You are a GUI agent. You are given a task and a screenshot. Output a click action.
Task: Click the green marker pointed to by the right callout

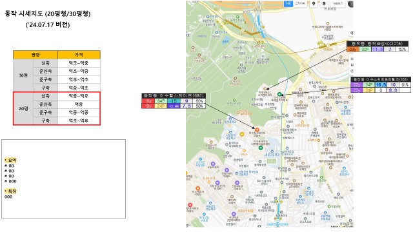(x=279, y=94)
